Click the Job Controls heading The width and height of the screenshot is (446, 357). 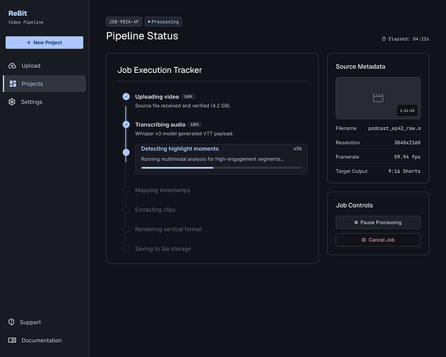354,205
